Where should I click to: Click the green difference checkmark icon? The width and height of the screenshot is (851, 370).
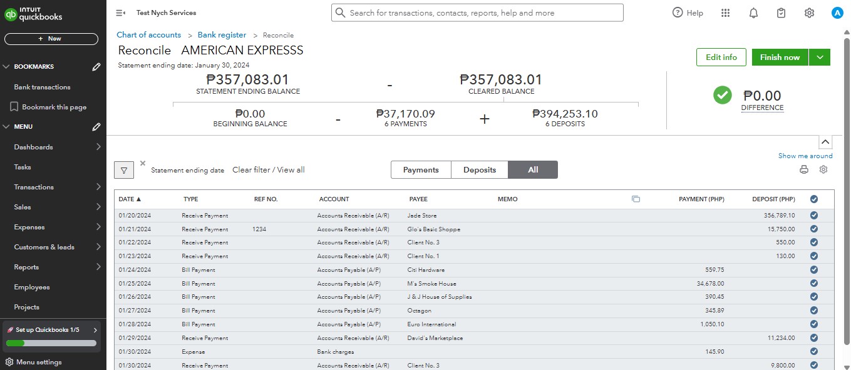(723, 95)
